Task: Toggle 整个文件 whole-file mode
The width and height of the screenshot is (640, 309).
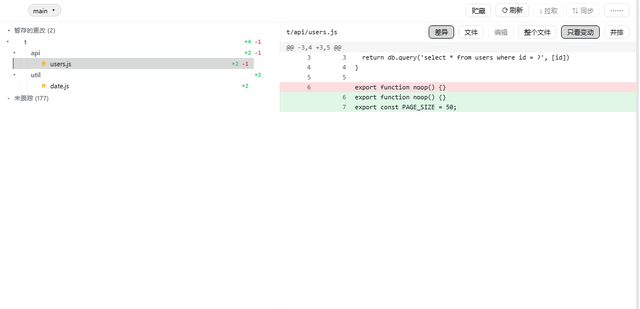Action: (537, 32)
